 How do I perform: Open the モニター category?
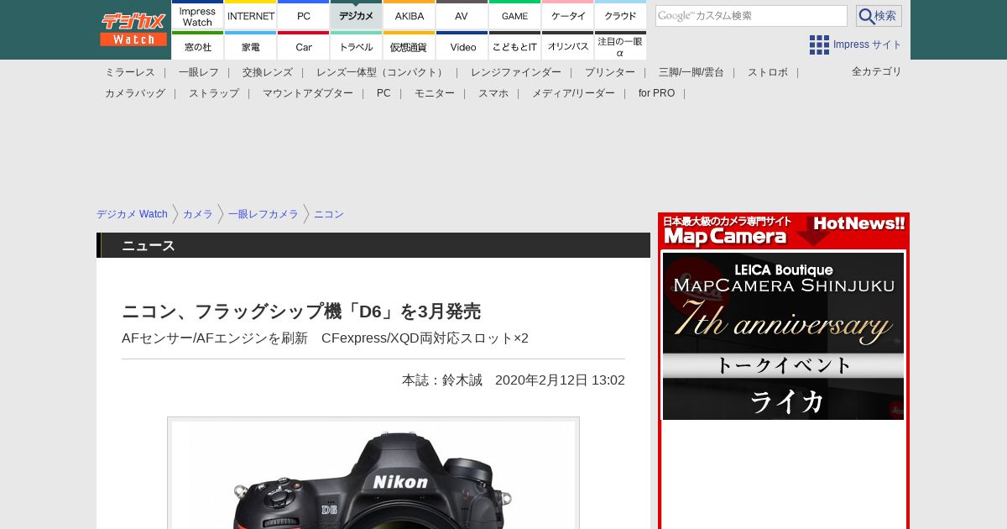(x=435, y=93)
